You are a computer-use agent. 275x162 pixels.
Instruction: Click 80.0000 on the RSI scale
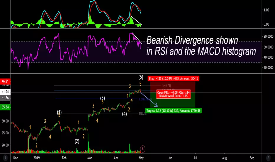[x=268, y=37]
